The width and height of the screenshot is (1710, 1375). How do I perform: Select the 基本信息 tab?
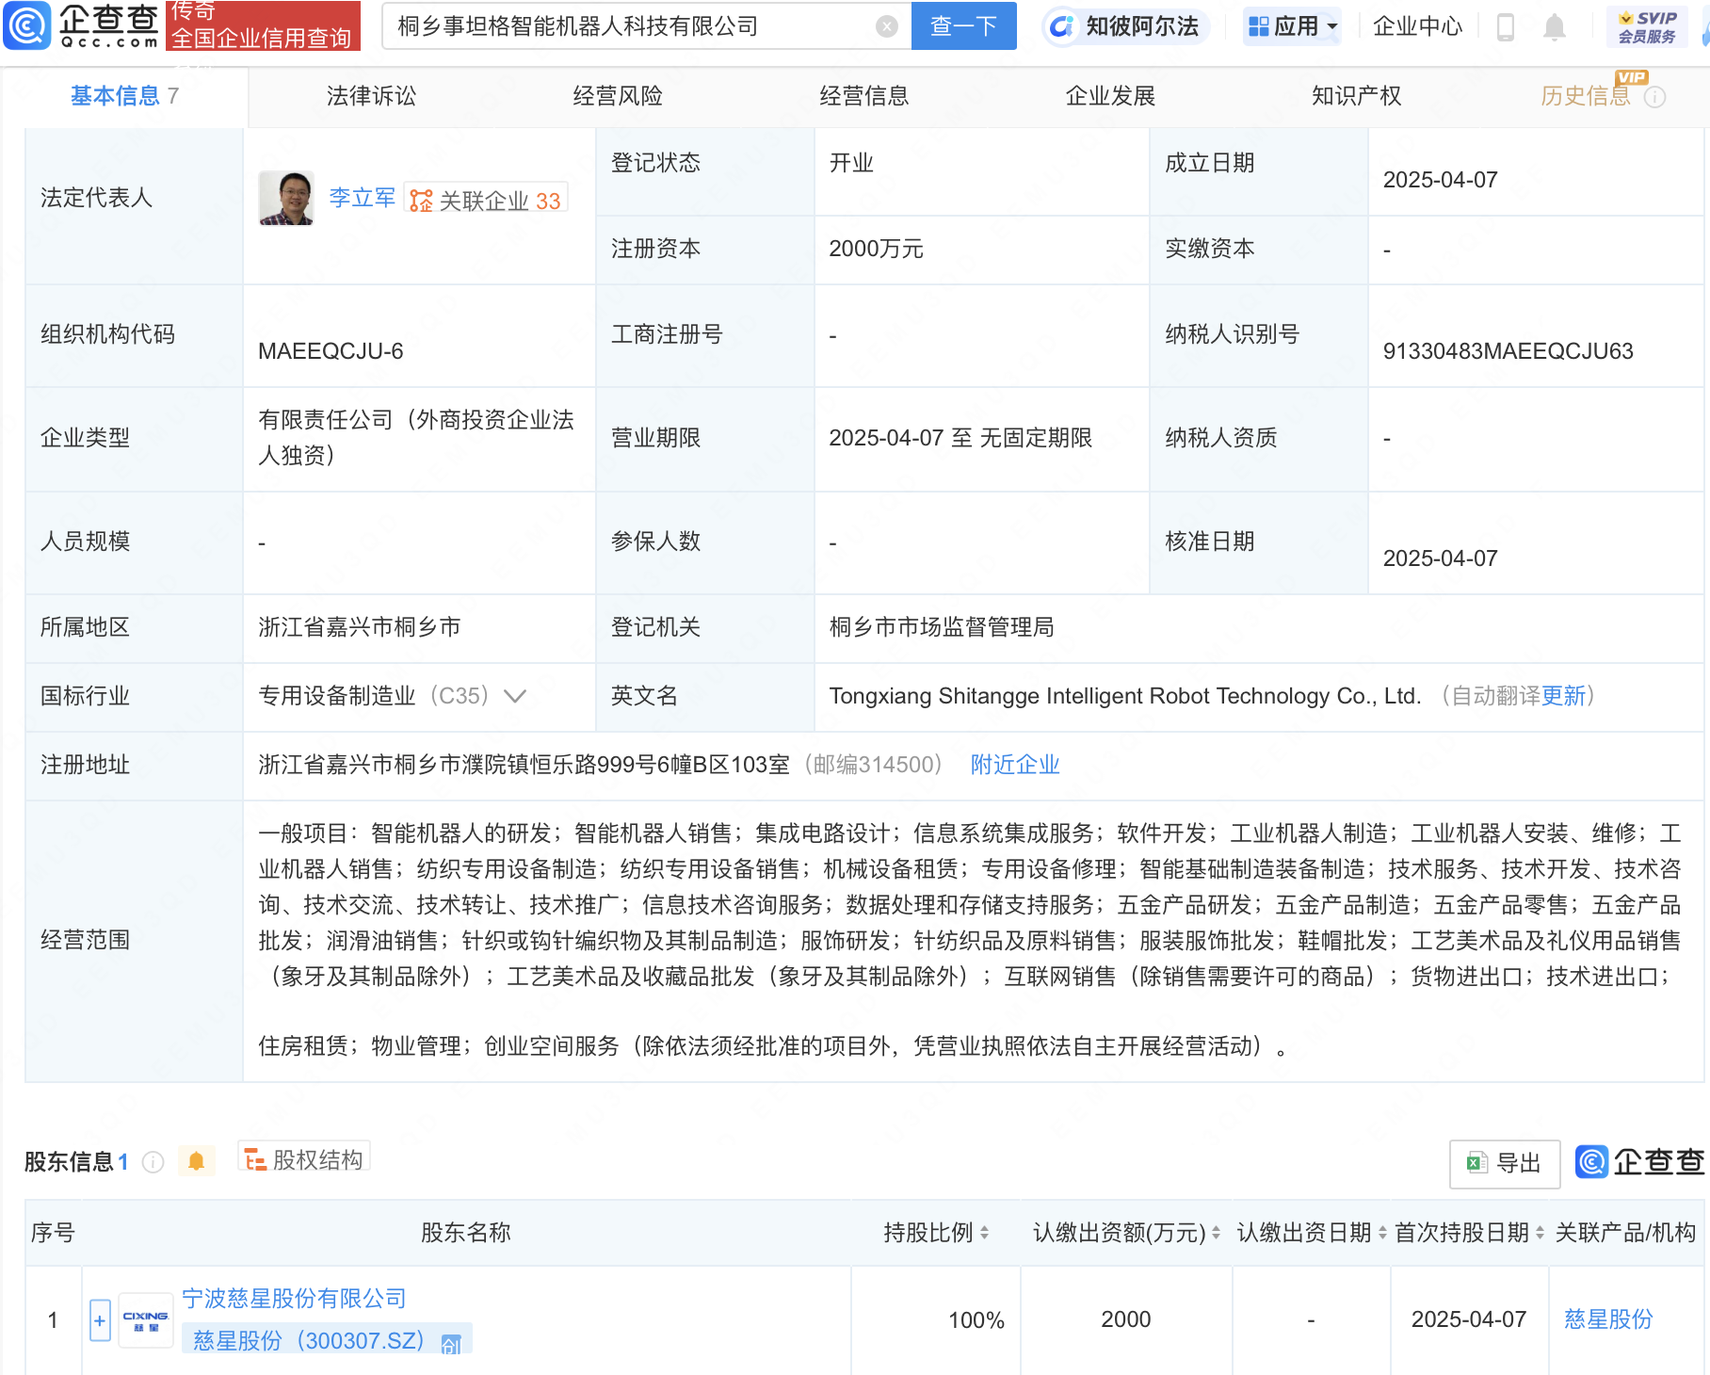124,96
